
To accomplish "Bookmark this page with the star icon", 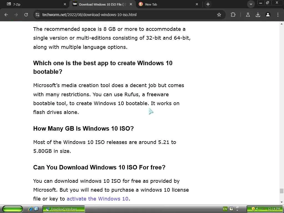I will [219, 15].
